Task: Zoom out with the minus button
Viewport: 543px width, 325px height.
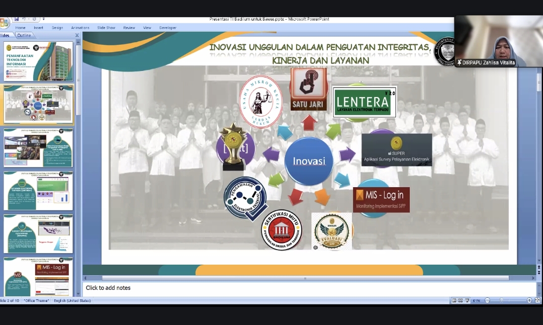Action: coord(487,301)
